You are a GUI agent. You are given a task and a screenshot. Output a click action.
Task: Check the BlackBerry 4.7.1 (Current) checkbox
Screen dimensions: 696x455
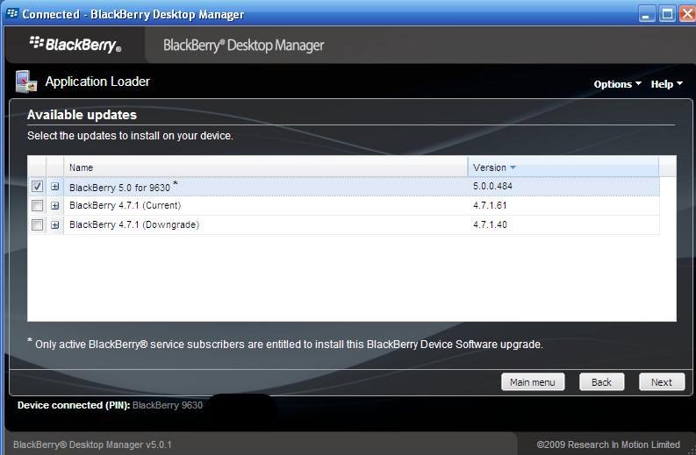tap(37, 205)
